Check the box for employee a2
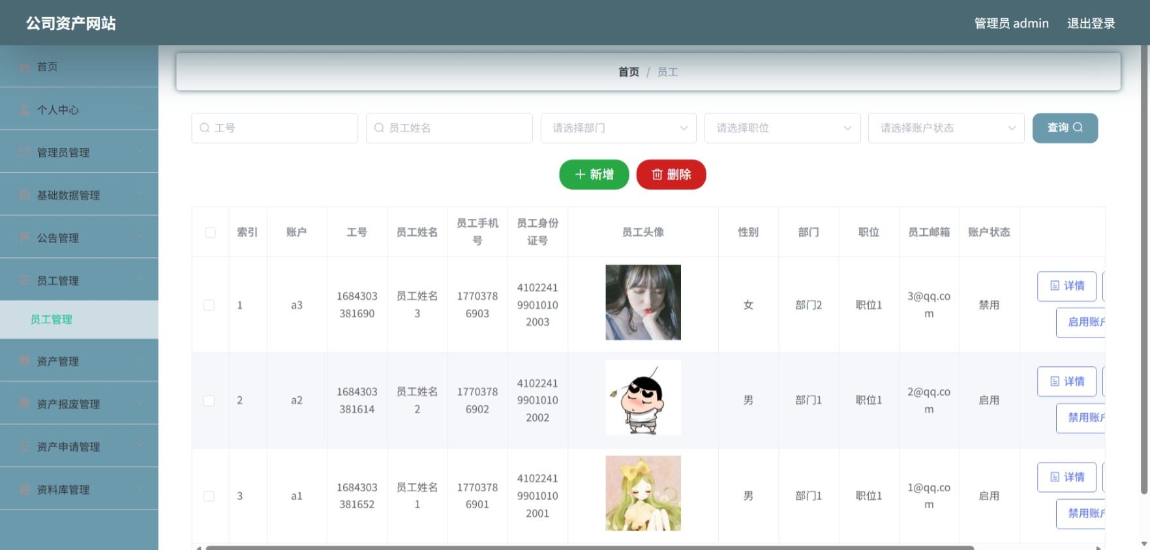 pos(209,400)
